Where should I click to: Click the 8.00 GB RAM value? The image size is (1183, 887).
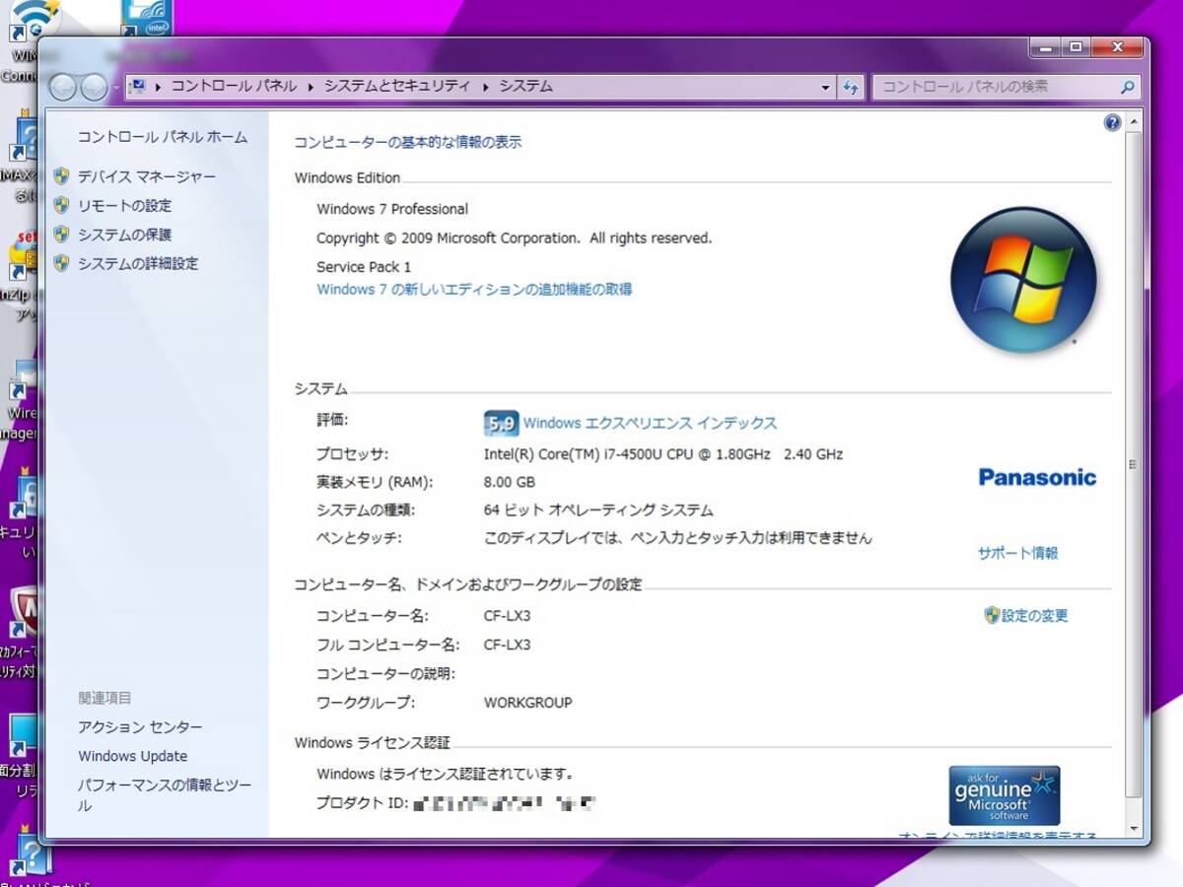510,482
